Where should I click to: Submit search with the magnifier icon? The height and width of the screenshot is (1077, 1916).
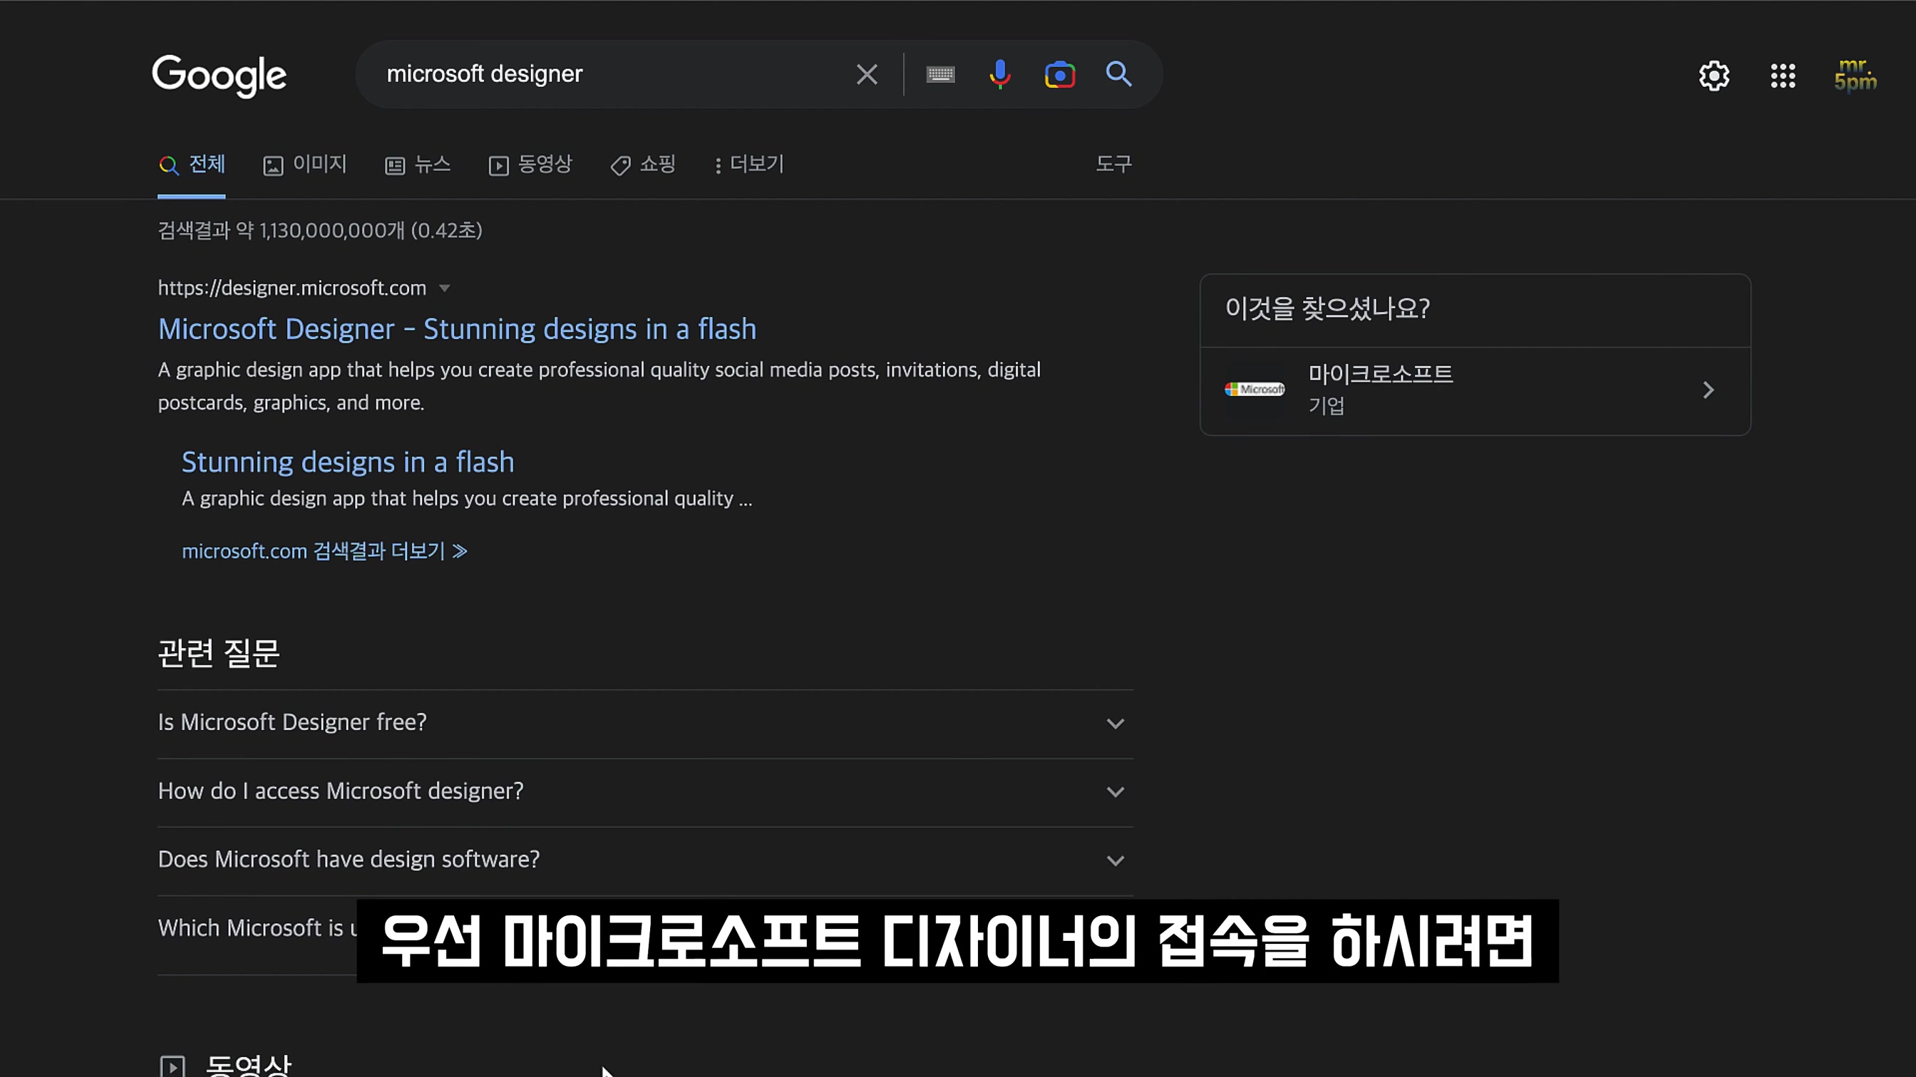point(1118,74)
